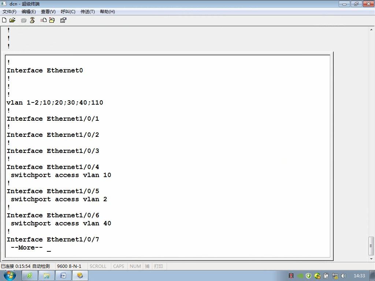375x281 pixels.
Task: Click the 'vlan 1-2;10;20;30;40;110' line
Action: point(55,102)
